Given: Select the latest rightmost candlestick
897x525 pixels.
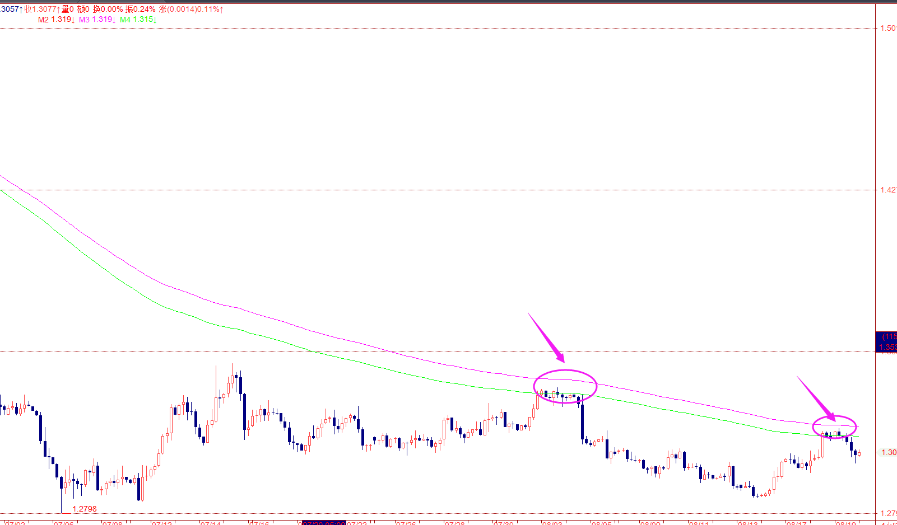Looking at the screenshot, I should click(859, 453).
